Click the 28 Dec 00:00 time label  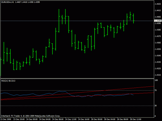coord(97,119)
